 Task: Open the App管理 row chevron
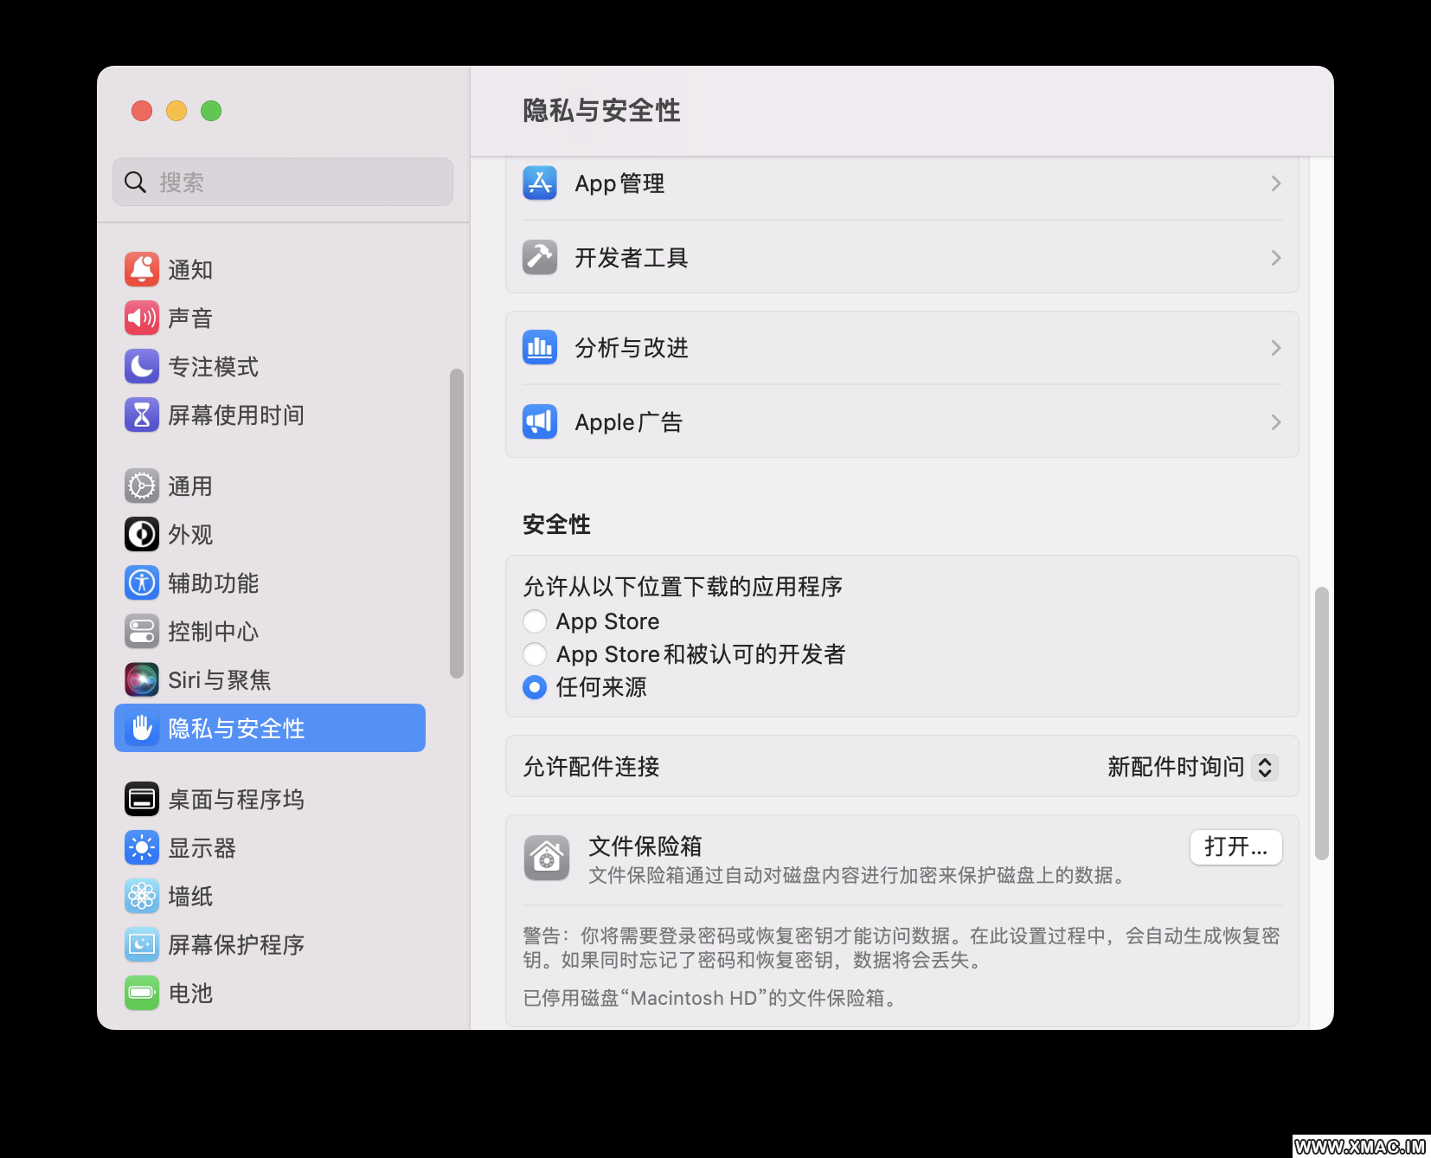coord(1275,183)
